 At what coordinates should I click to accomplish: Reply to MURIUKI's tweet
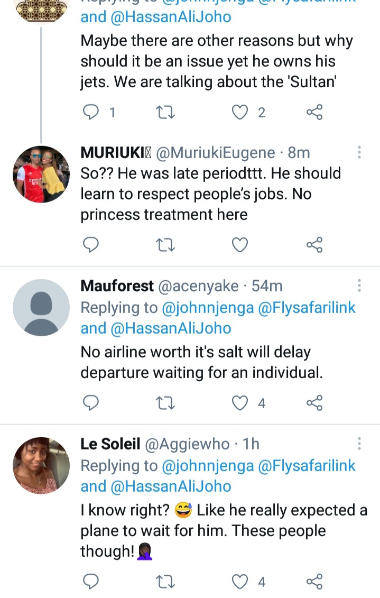[x=91, y=244]
